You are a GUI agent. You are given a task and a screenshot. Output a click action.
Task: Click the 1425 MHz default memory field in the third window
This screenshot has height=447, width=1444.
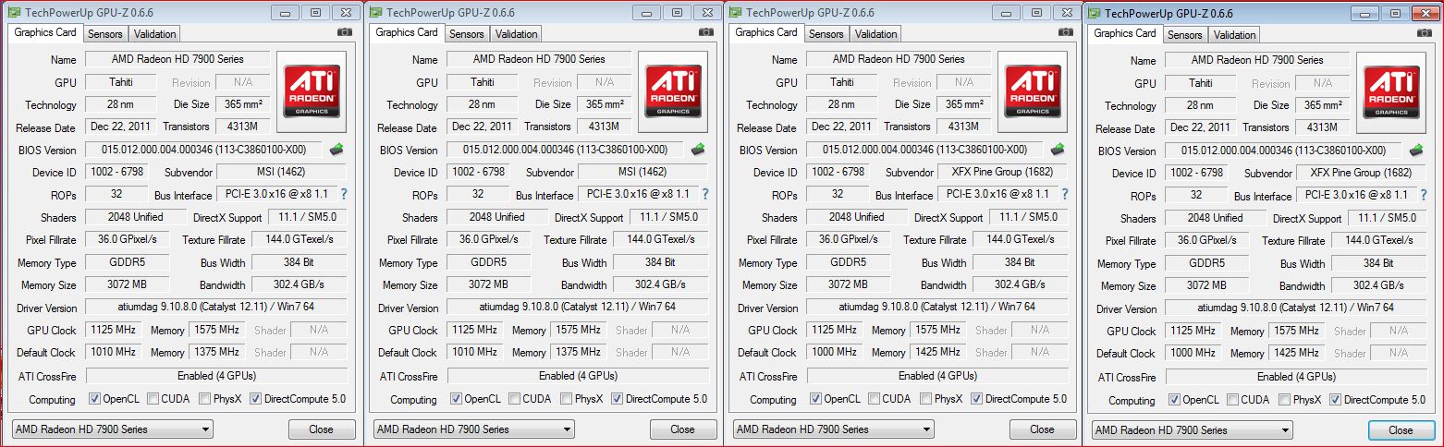pos(939,352)
